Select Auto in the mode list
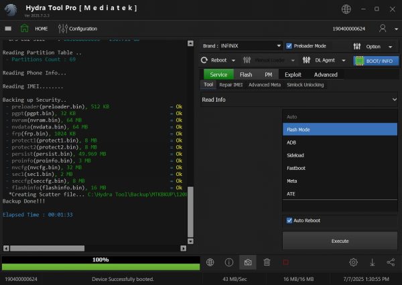This screenshot has height=285, width=402. coord(340,117)
